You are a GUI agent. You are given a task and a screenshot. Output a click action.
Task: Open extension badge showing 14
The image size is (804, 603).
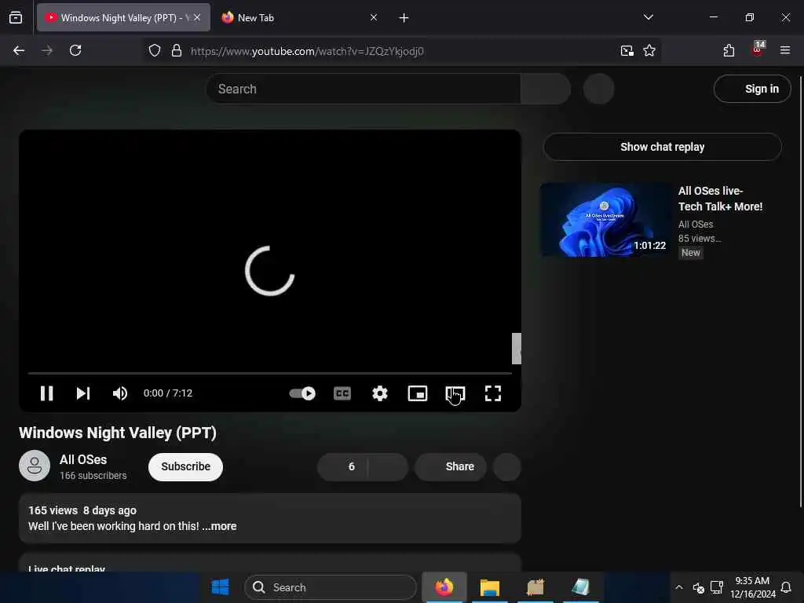758,49
